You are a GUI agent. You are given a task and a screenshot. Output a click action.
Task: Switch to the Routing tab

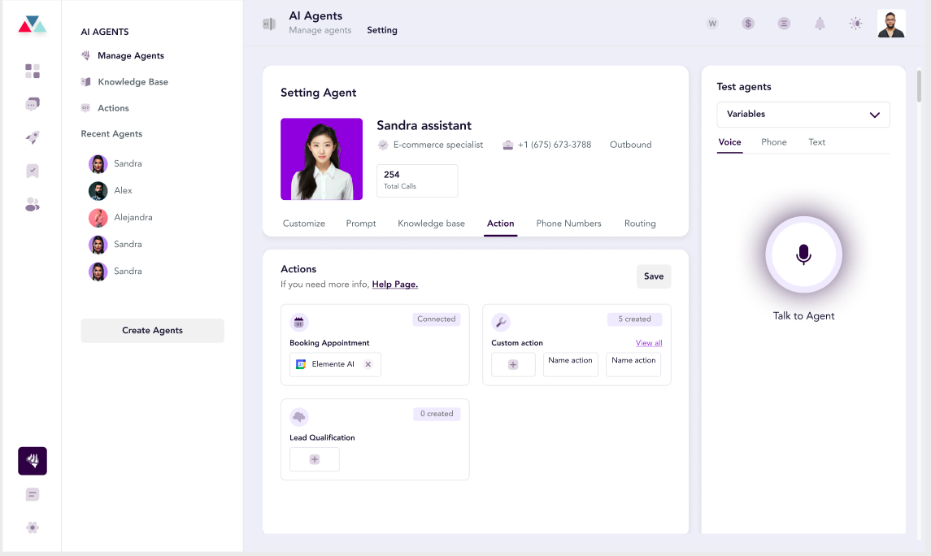640,224
